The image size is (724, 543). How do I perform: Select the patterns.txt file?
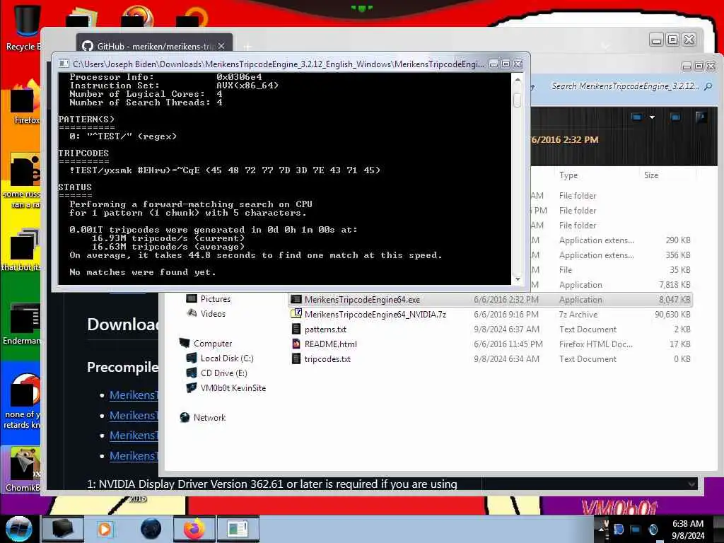pos(325,329)
